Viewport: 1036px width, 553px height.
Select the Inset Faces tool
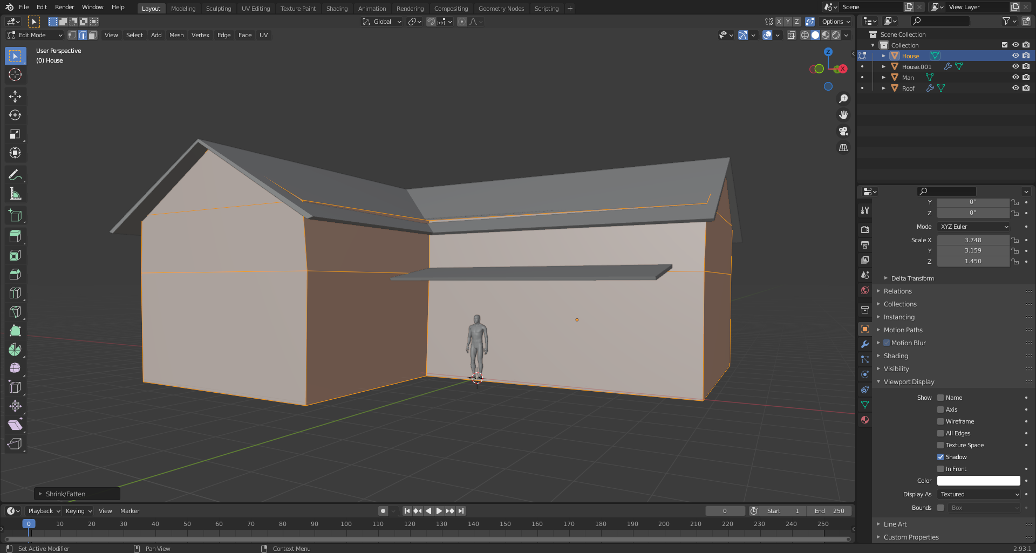tap(15, 255)
